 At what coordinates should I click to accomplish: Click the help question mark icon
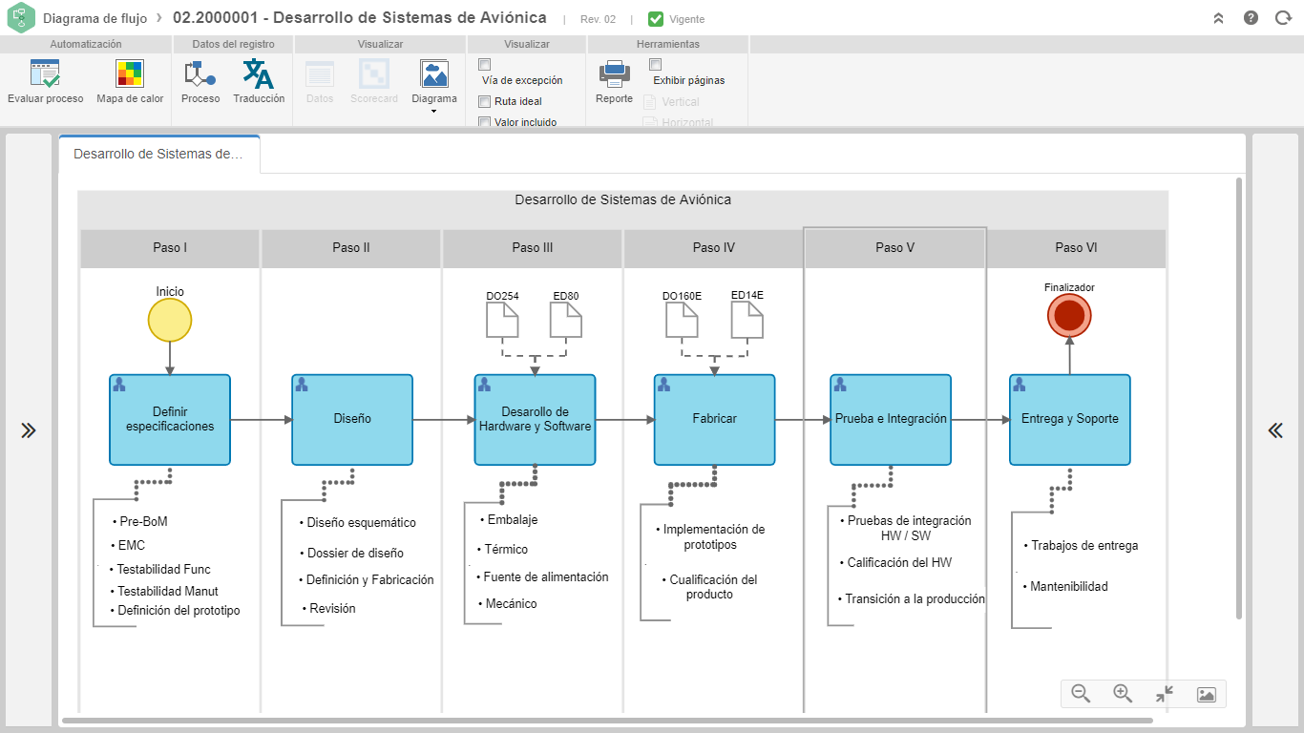tap(1251, 18)
